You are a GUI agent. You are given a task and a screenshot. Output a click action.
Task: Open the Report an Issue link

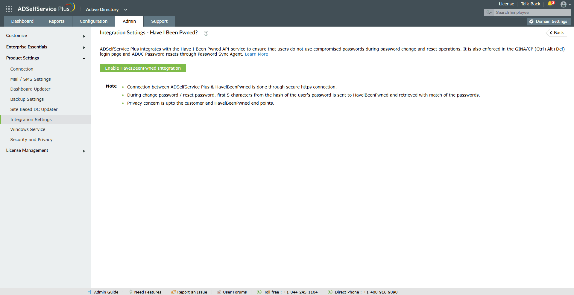(192, 292)
